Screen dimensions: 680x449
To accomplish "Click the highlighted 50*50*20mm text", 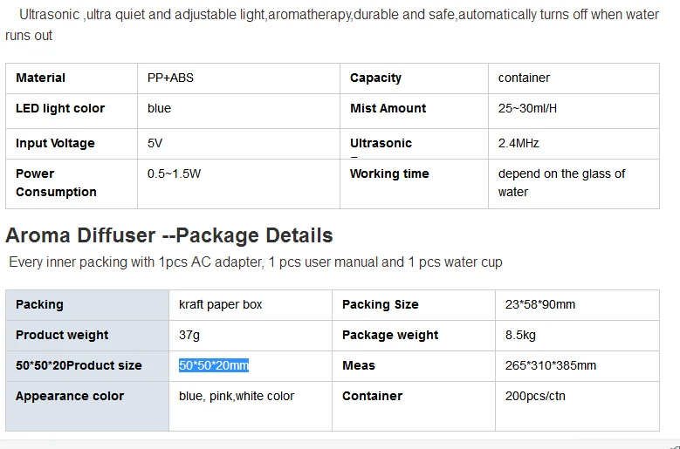I will tap(214, 365).
